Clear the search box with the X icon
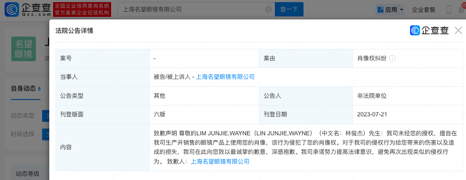The image size is (466, 180). pos(269,10)
